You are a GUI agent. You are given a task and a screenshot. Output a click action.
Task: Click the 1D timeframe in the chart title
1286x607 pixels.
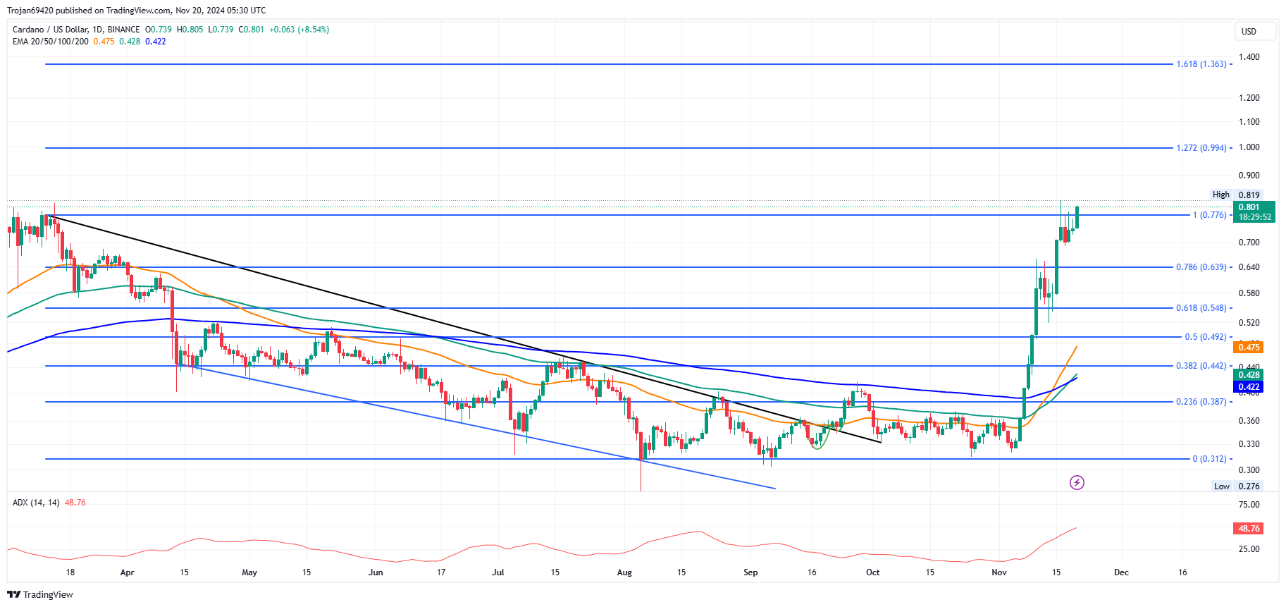[97, 30]
